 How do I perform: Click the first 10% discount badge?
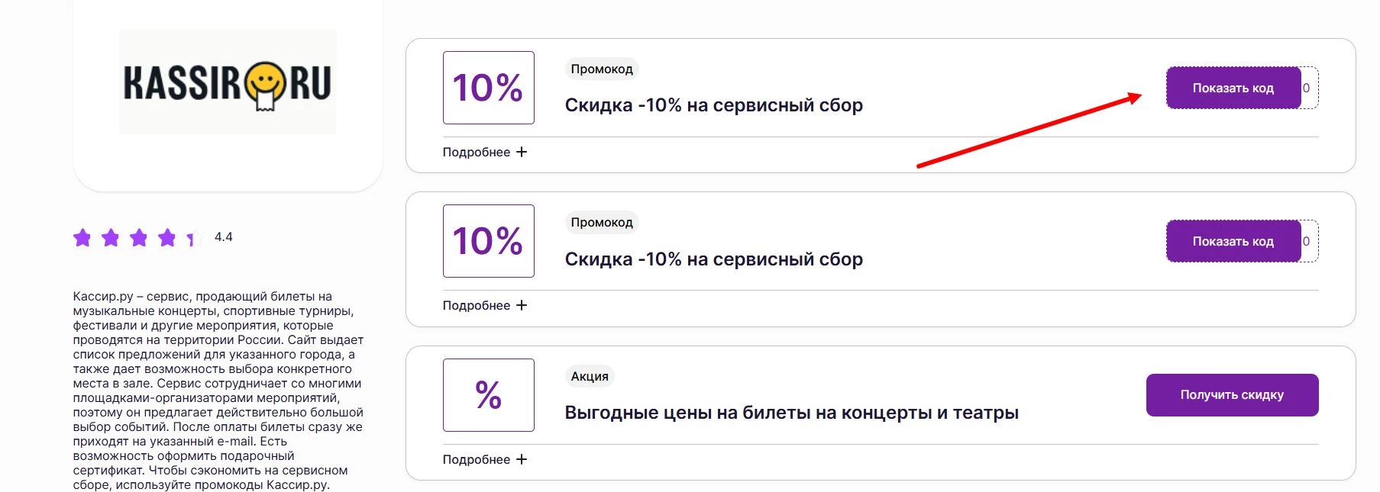click(488, 88)
